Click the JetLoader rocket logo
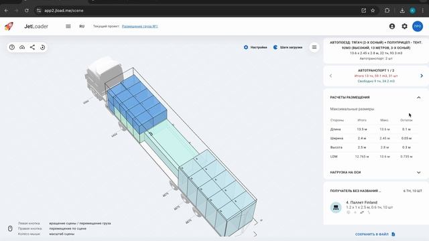 pyautogui.click(x=9, y=26)
